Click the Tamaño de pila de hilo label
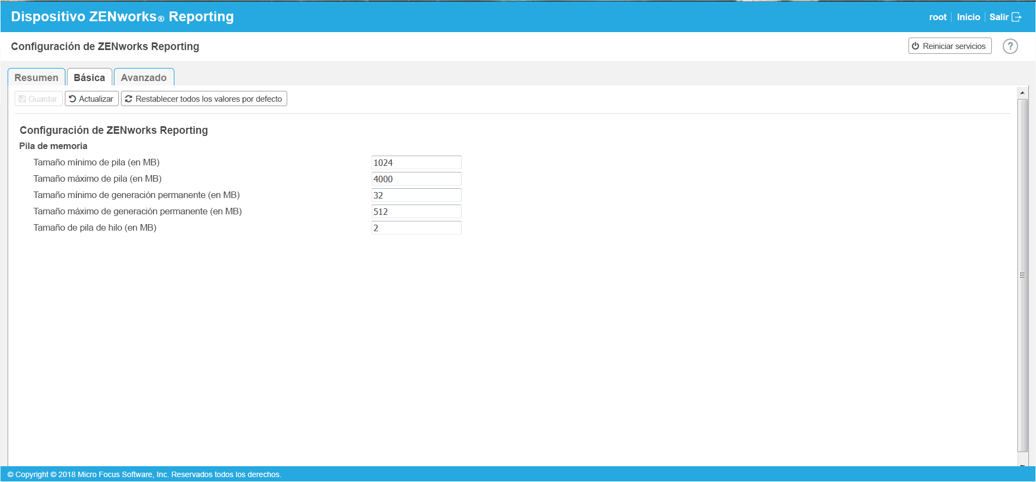1036x482 pixels. pyautogui.click(x=95, y=227)
